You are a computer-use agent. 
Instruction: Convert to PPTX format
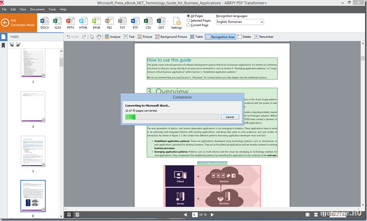pyautogui.click(x=70, y=23)
